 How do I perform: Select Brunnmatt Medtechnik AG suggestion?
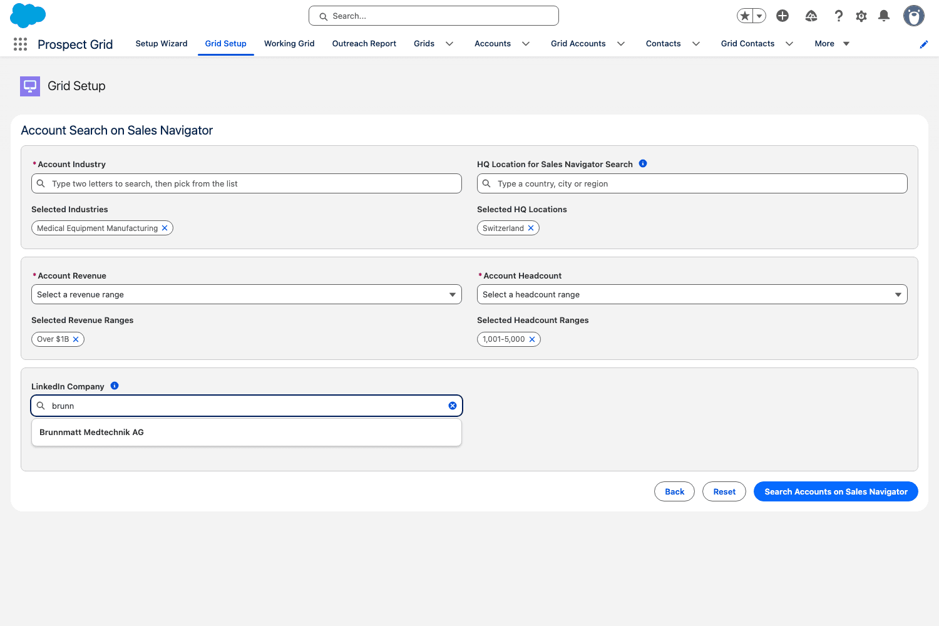click(247, 433)
